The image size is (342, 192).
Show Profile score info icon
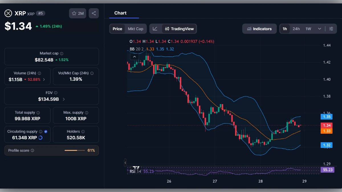(32, 150)
